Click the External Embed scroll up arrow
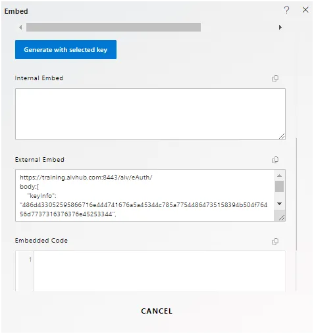 click(x=279, y=176)
